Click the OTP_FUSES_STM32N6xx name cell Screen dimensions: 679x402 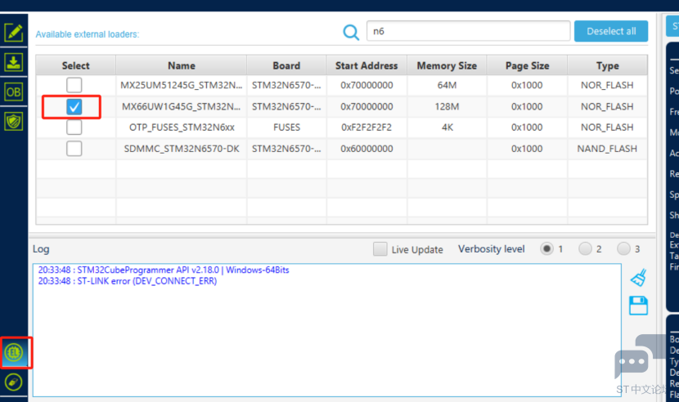click(182, 127)
